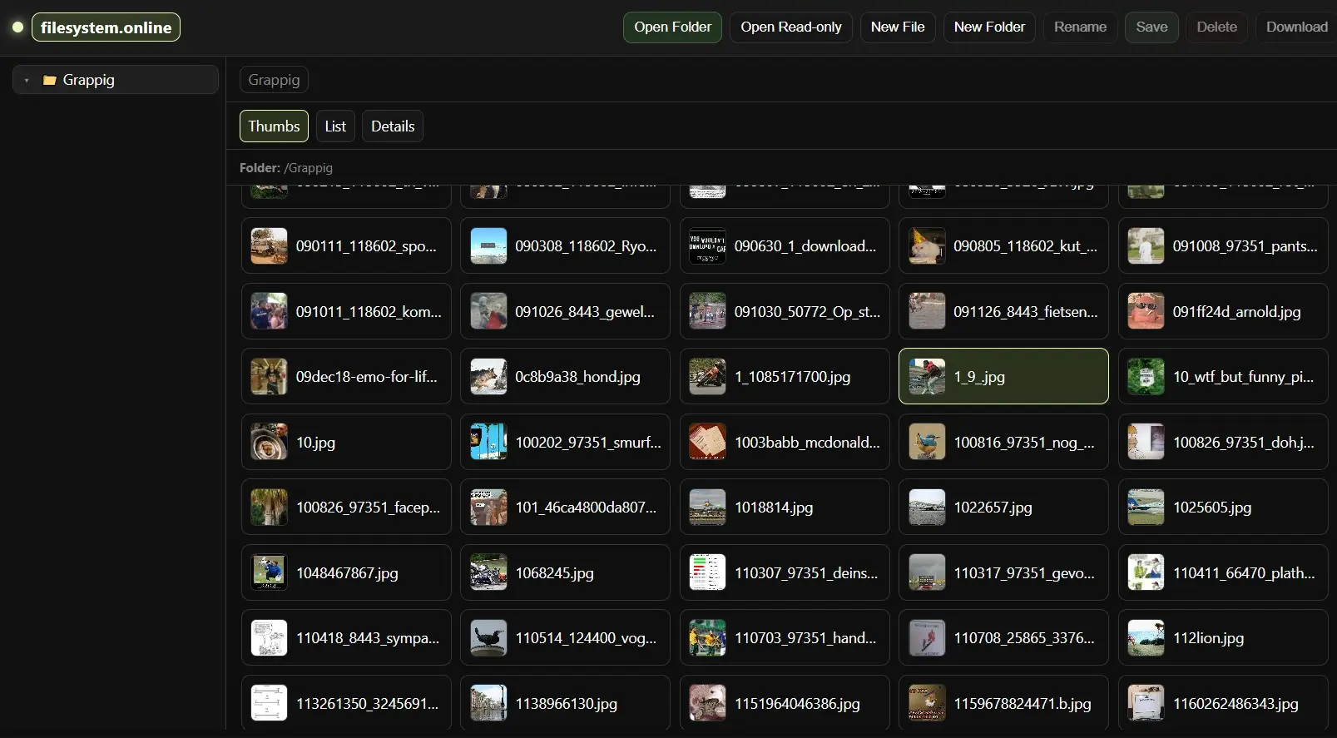
Task: Switch to Thumbs view
Action: 274,126
